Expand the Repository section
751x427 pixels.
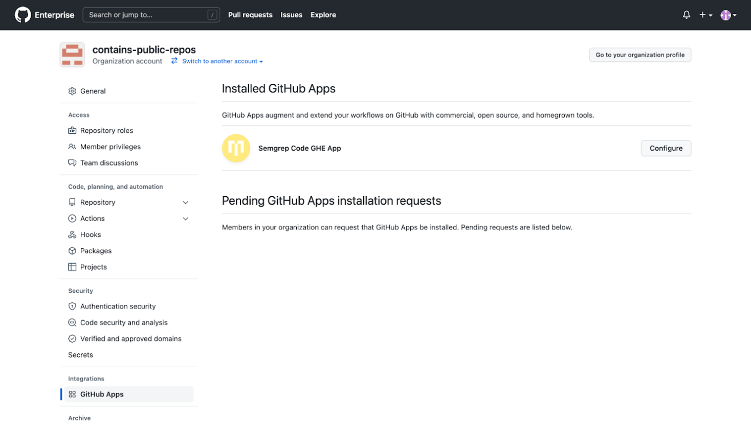tap(186, 202)
